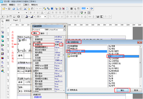The image size is (143, 99).
Task: Expand the 下边框 property node
Action: [x=34, y=42]
